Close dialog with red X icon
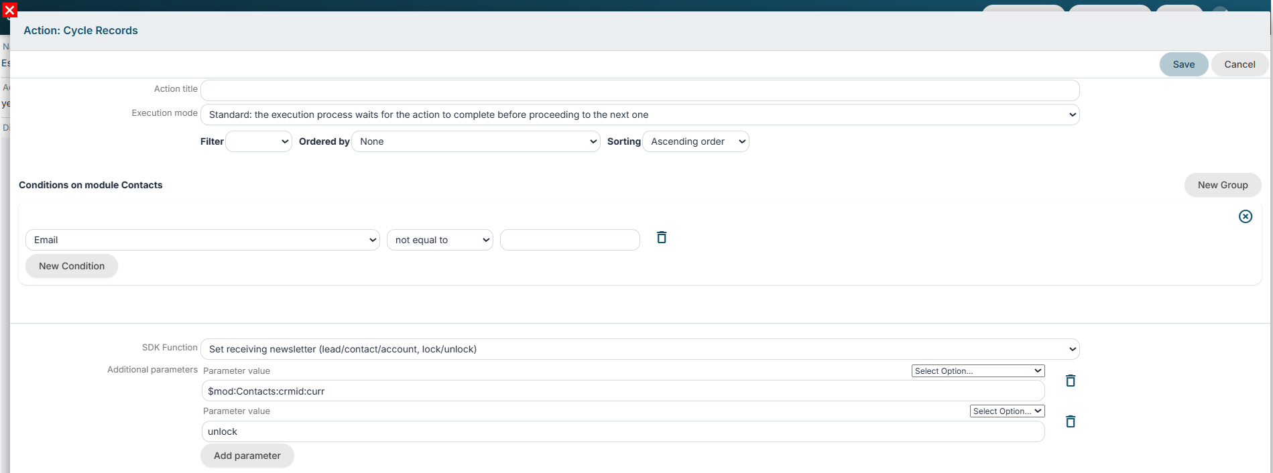This screenshot has width=1273, height=473. [9, 10]
